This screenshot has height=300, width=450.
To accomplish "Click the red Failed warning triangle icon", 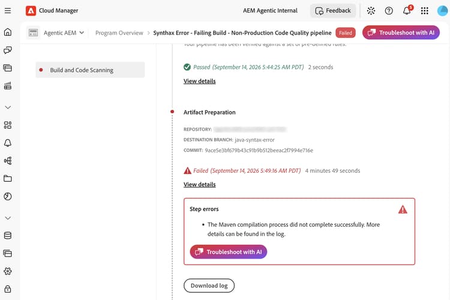I will (x=187, y=171).
